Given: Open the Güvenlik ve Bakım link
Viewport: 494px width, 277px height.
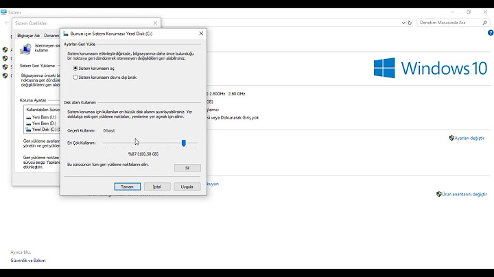Looking at the screenshot, I should [28, 261].
